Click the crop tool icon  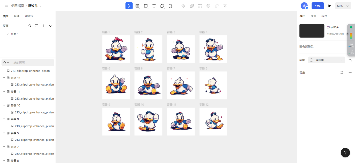pyautogui.click(x=225, y=6)
